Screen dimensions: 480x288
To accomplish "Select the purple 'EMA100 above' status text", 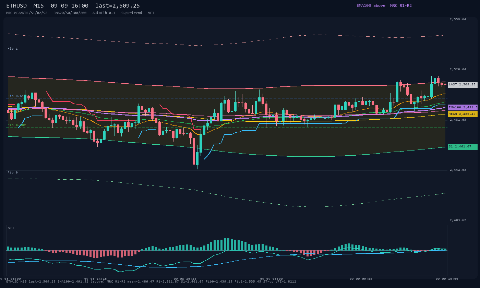I will (x=371, y=5).
